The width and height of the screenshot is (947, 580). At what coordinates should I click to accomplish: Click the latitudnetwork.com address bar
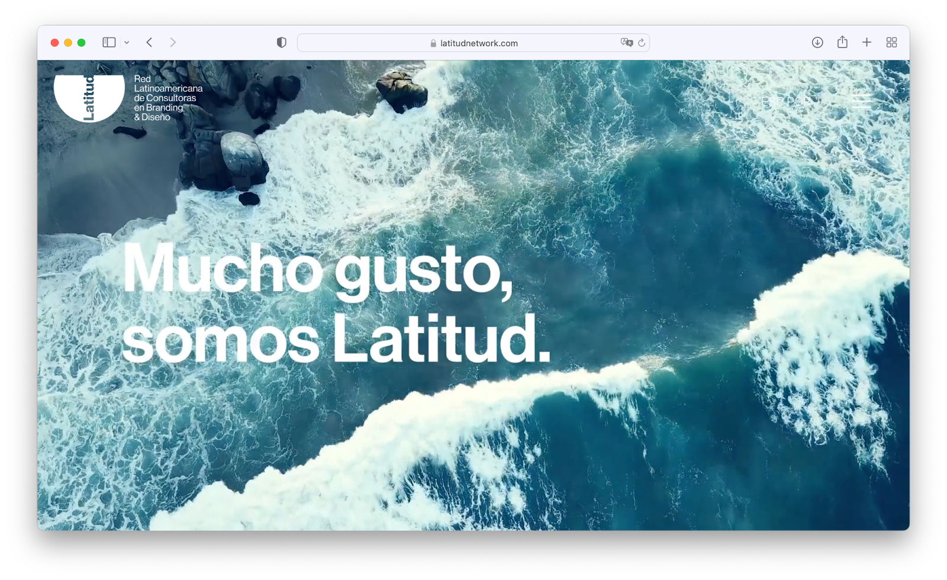click(x=474, y=43)
